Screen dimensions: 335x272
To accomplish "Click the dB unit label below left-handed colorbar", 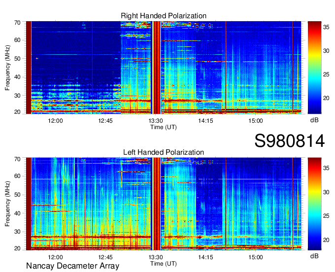I will tap(314, 256).
